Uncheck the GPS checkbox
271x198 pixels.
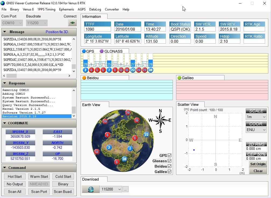[x=169, y=155]
